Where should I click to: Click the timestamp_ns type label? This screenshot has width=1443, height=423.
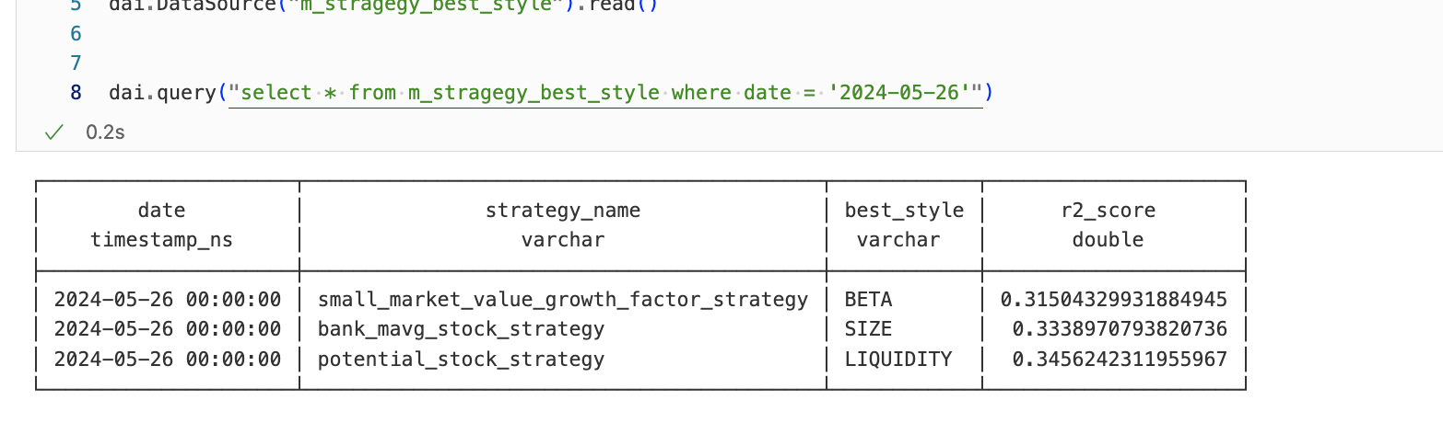click(x=161, y=240)
